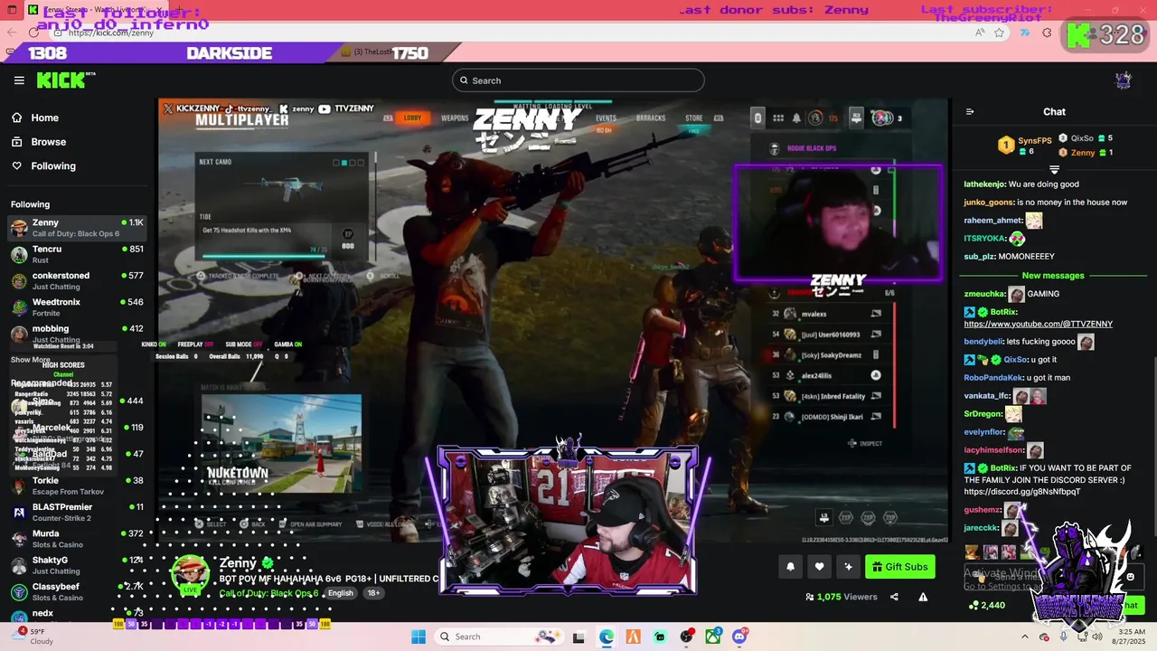This screenshot has width=1157, height=651.
Task: Click browser back arrow
Action: 12,33
